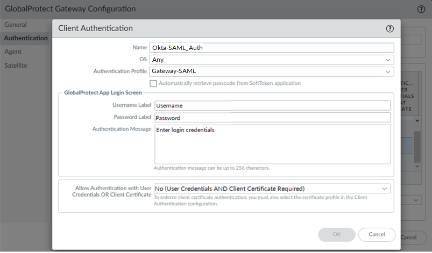432x253 pixels.
Task: Click the Authentication Message text area
Action: (x=272, y=143)
